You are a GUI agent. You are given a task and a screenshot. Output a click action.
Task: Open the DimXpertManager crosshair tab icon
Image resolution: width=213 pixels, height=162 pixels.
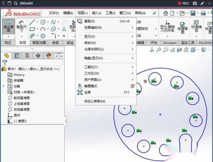pos(38,56)
